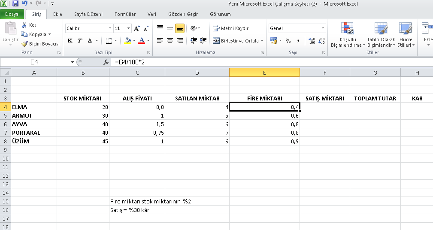Open Kopyala dropdown arrow
Viewport: 433px width, 230px height.
pos(50,34)
